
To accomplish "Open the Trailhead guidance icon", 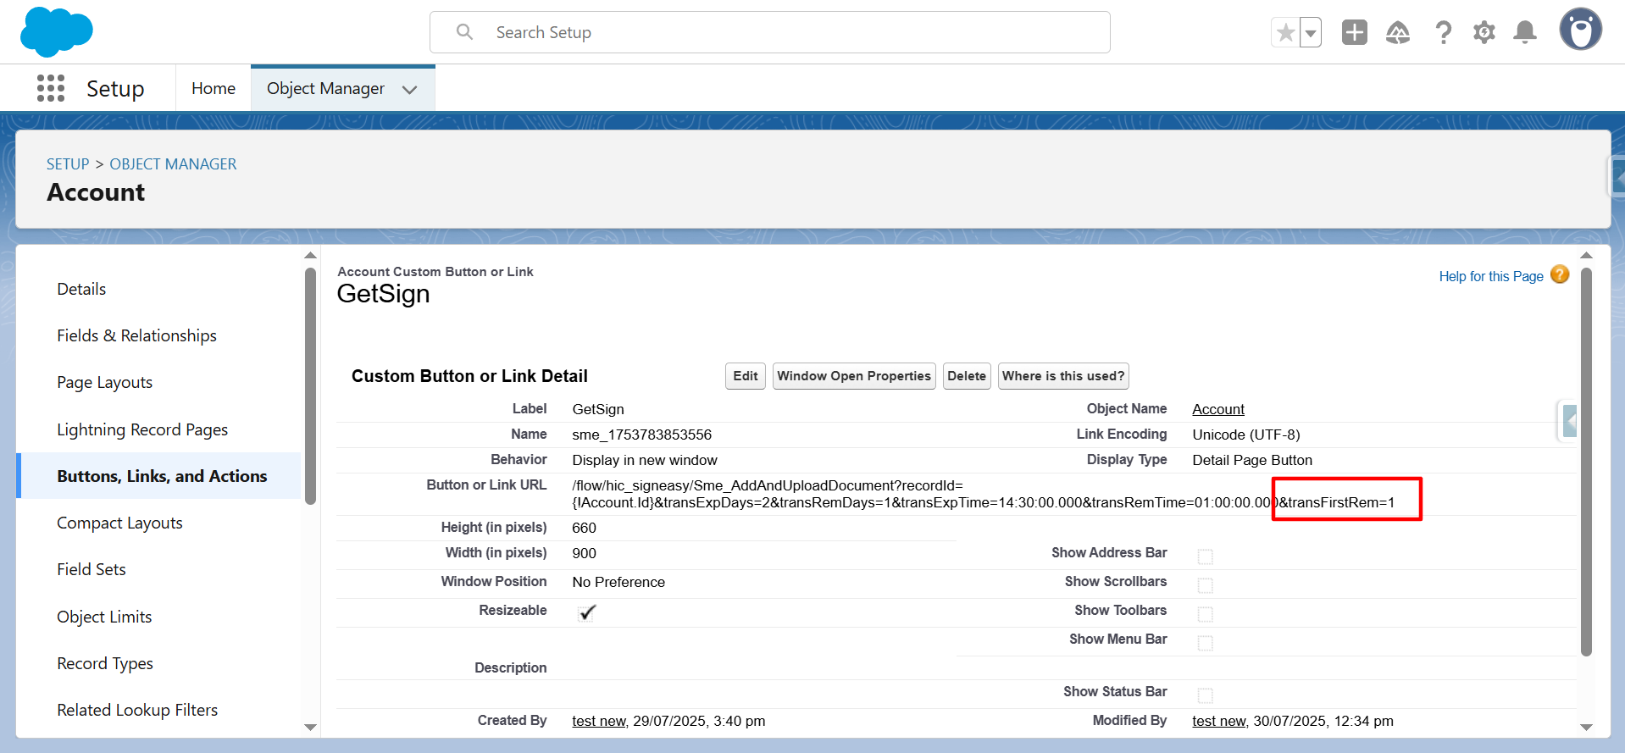I will click(x=1398, y=32).
